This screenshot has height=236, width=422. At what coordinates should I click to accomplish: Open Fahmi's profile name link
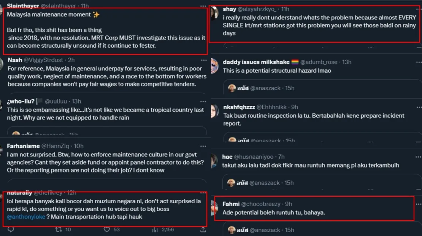point(231,204)
